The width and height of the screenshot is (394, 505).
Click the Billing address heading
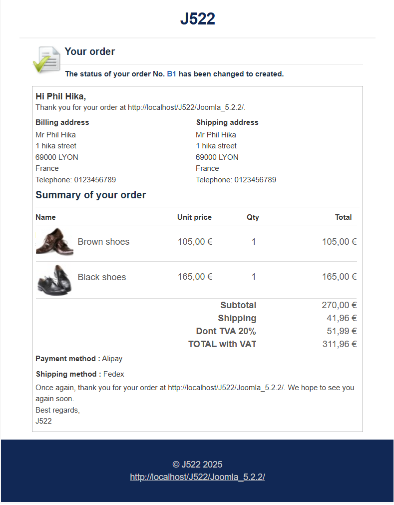click(62, 122)
